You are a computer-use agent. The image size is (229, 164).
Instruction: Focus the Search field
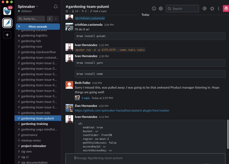[182, 9]
